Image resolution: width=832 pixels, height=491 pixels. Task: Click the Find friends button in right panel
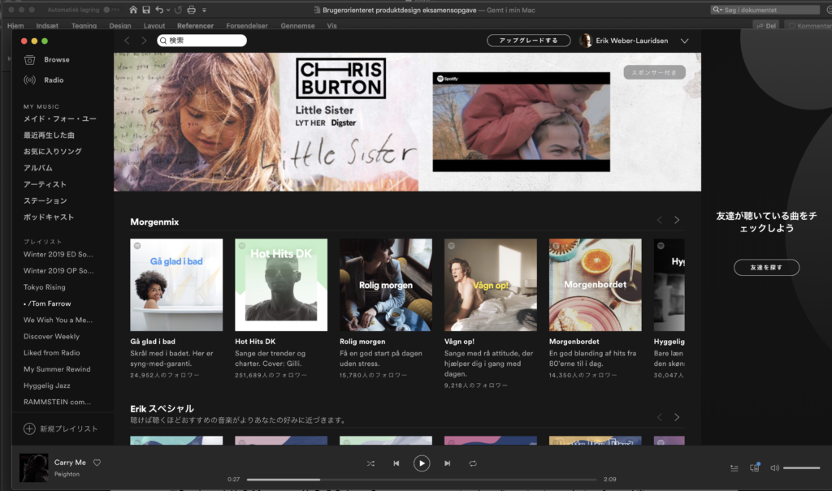(766, 267)
